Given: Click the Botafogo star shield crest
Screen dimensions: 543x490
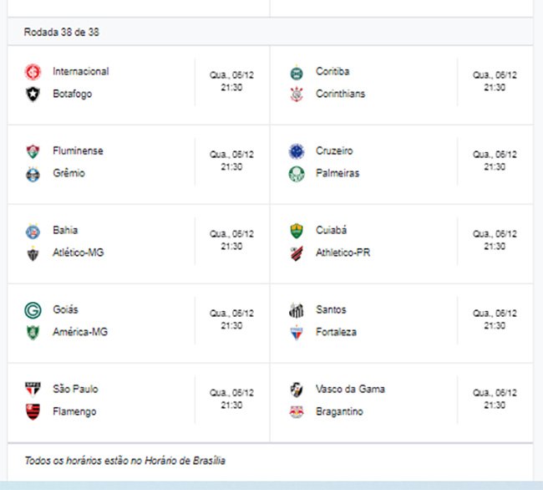Looking at the screenshot, I should (x=33, y=94).
